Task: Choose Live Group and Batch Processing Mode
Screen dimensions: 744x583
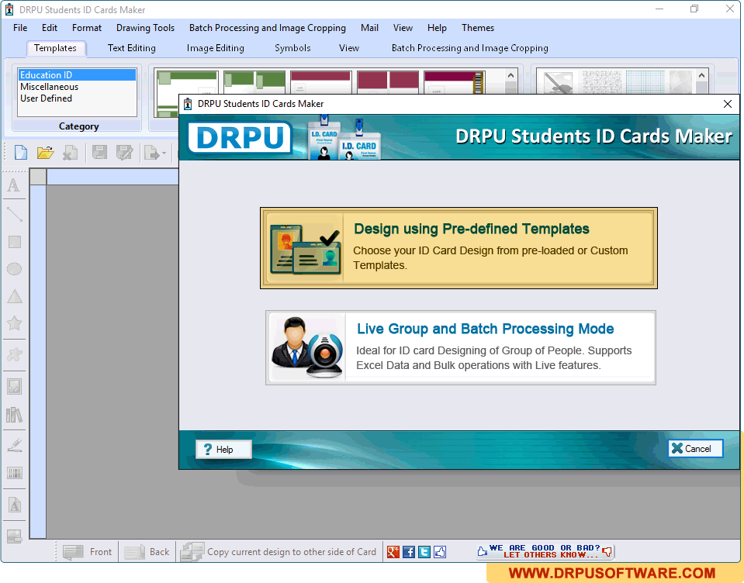Action: (461, 348)
